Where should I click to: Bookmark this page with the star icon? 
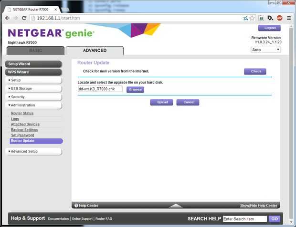(x=252, y=18)
